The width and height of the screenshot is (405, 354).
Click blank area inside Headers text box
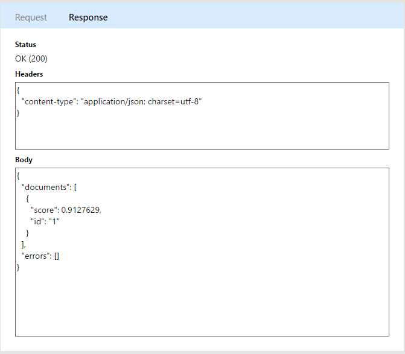(241, 130)
